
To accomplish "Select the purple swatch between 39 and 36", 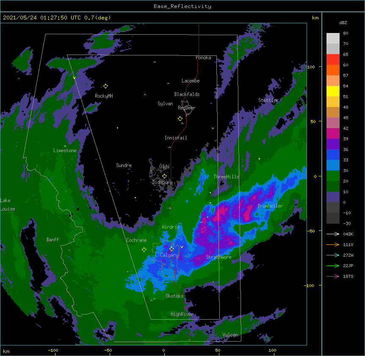I will (333, 144).
